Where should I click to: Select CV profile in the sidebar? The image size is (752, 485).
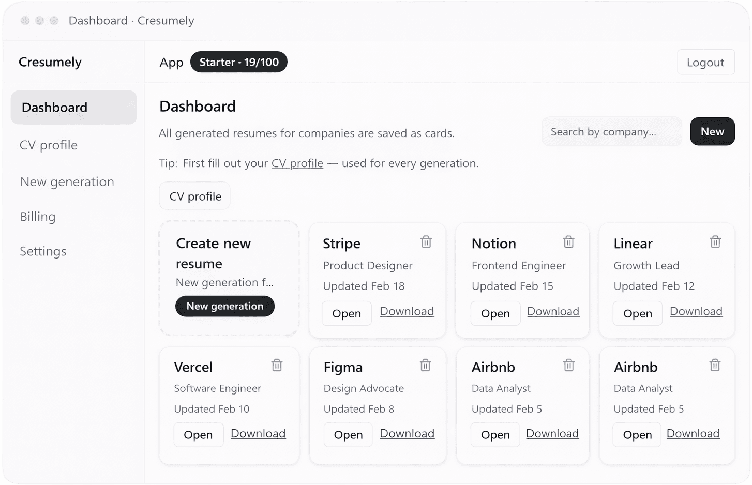tap(48, 145)
